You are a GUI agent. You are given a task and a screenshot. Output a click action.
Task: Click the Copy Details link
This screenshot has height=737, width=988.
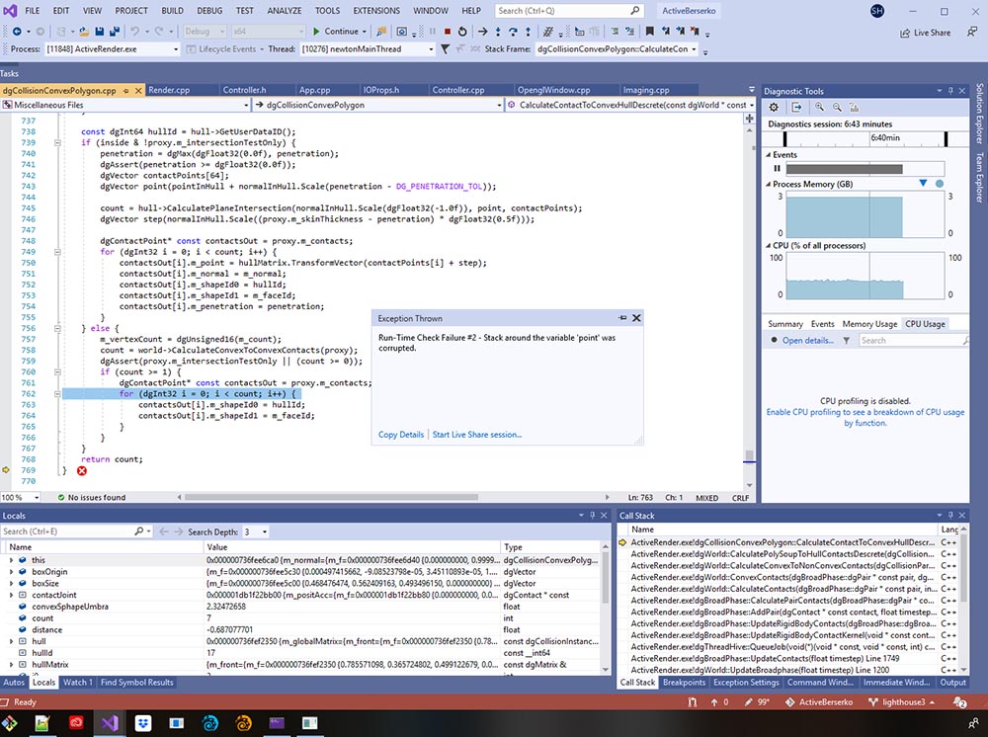coord(400,435)
